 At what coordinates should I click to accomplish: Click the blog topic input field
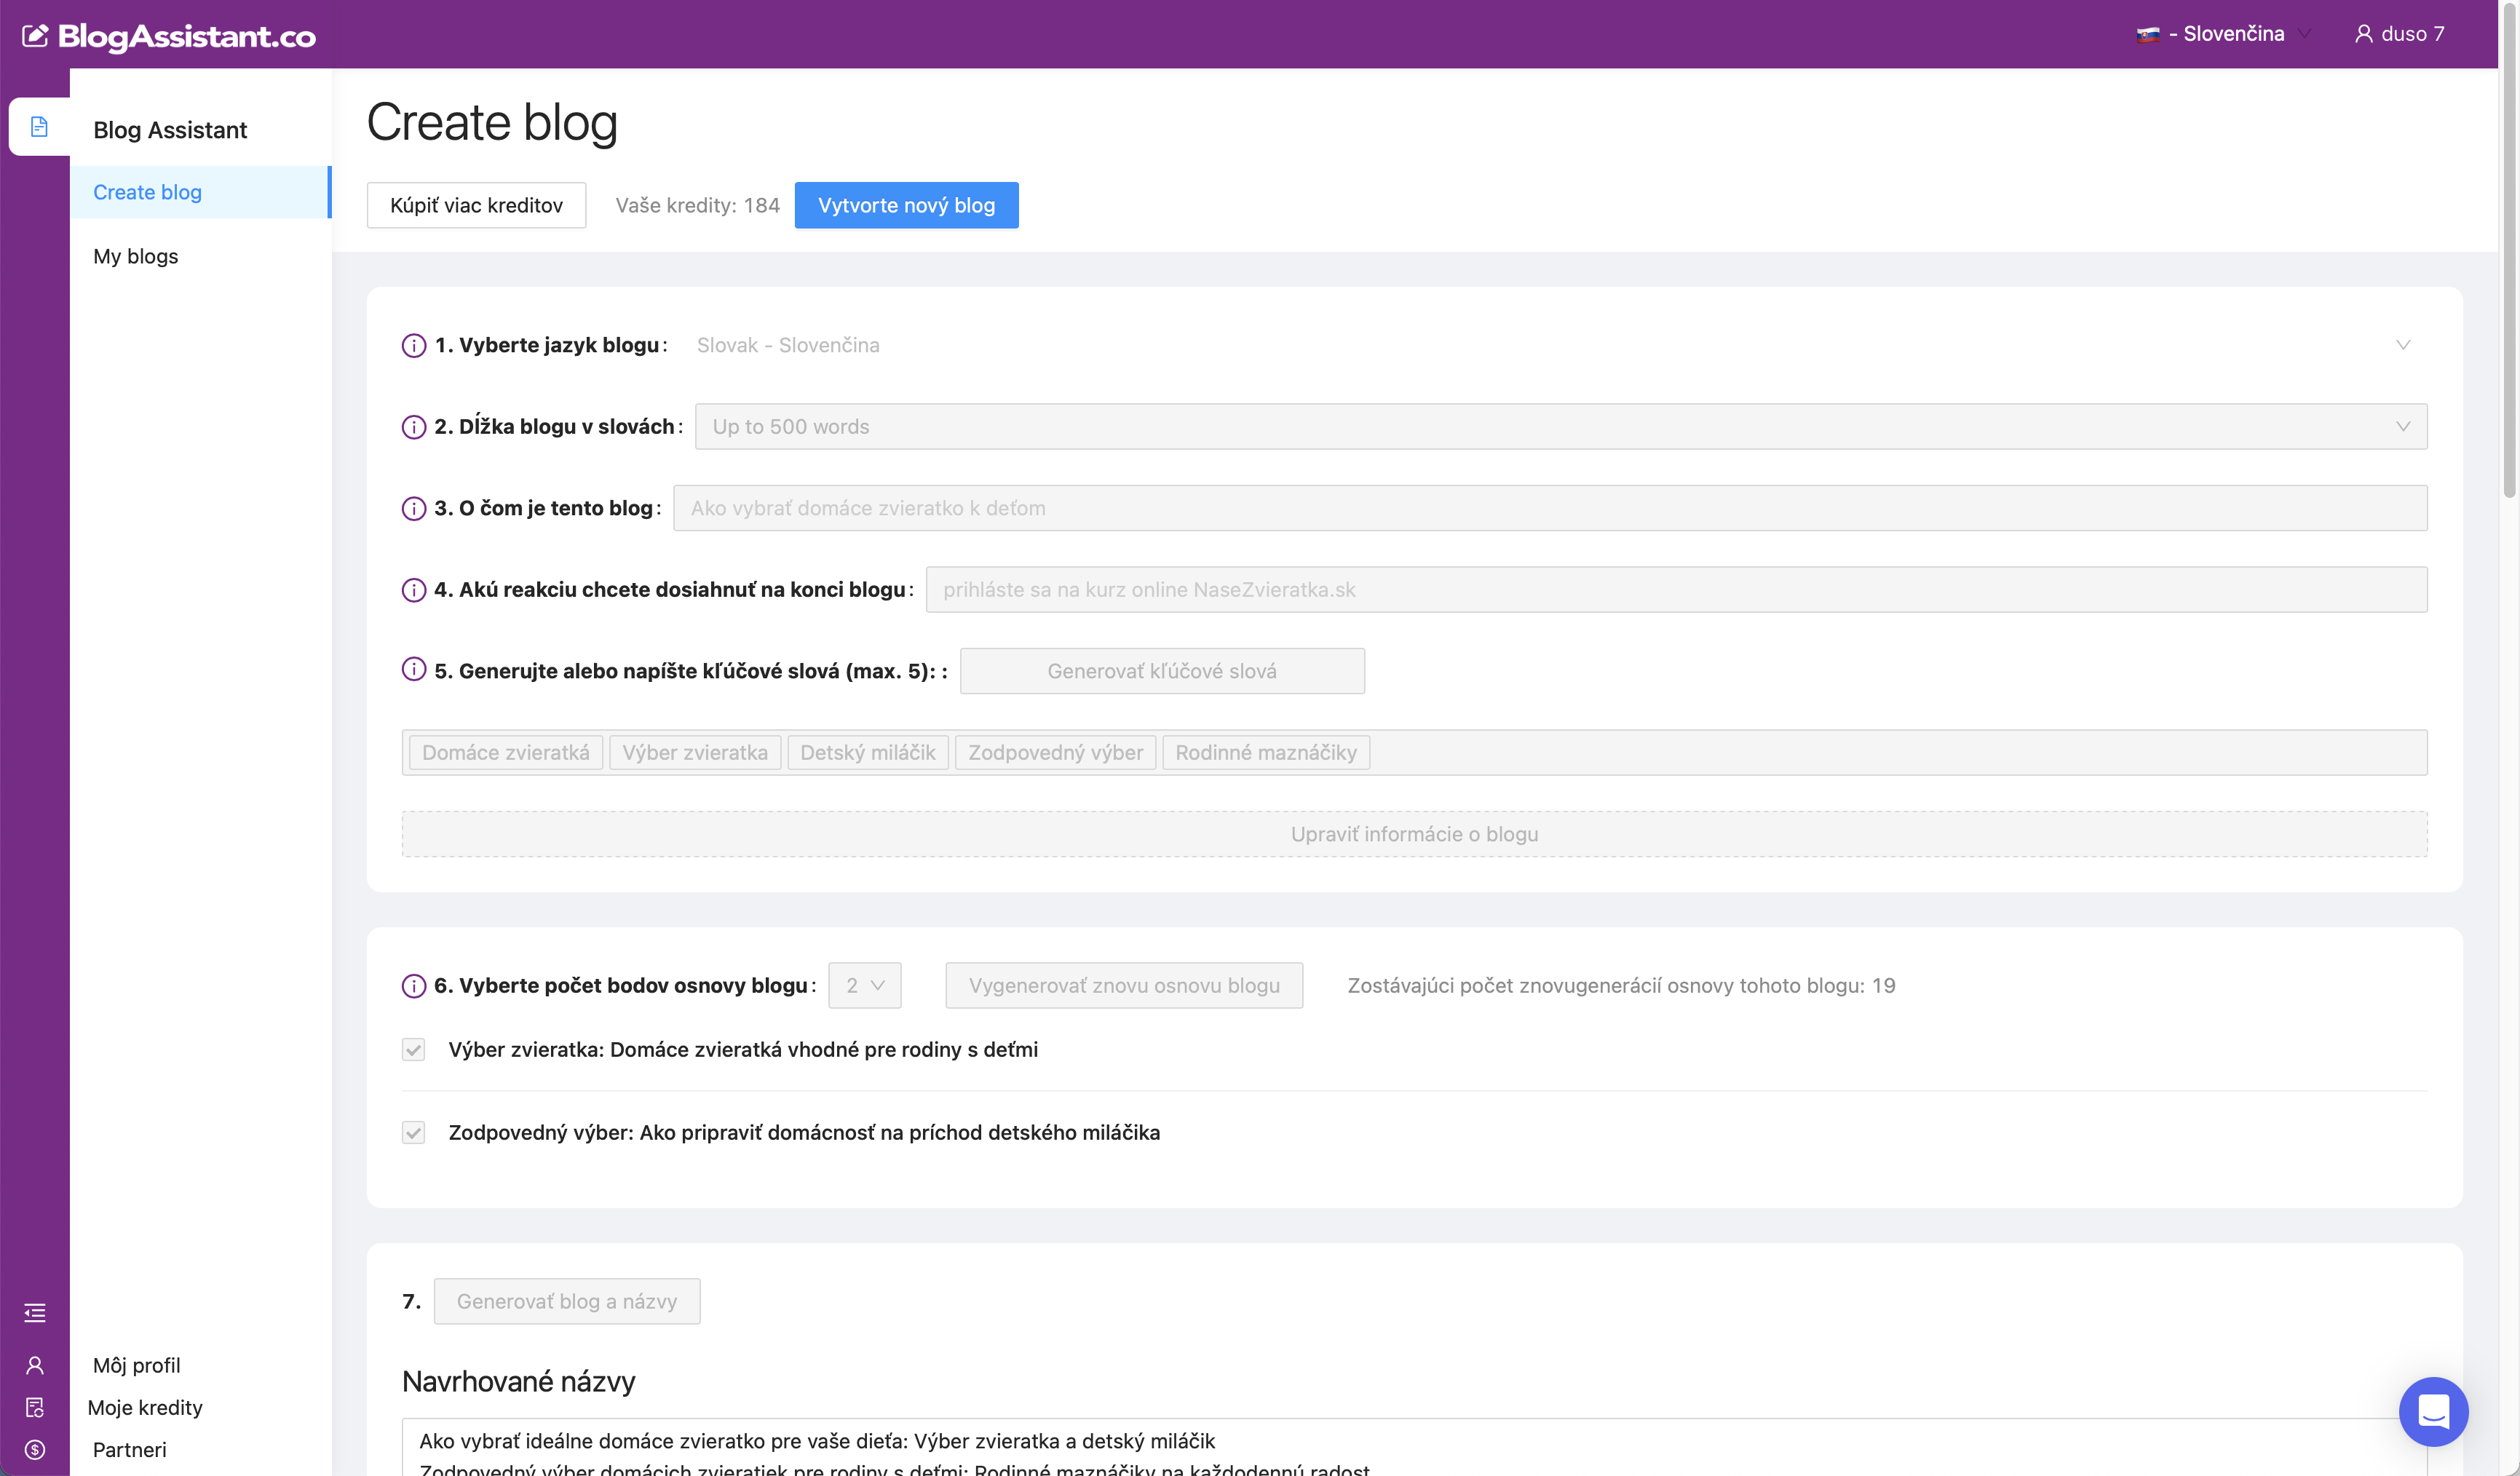pyautogui.click(x=1549, y=508)
